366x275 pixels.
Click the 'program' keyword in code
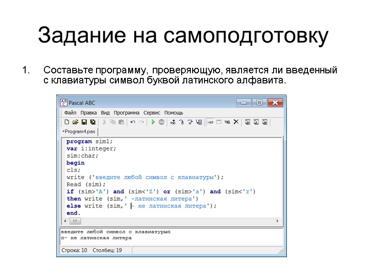tap(79, 142)
